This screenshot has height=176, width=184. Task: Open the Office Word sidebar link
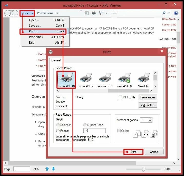point(169,19)
